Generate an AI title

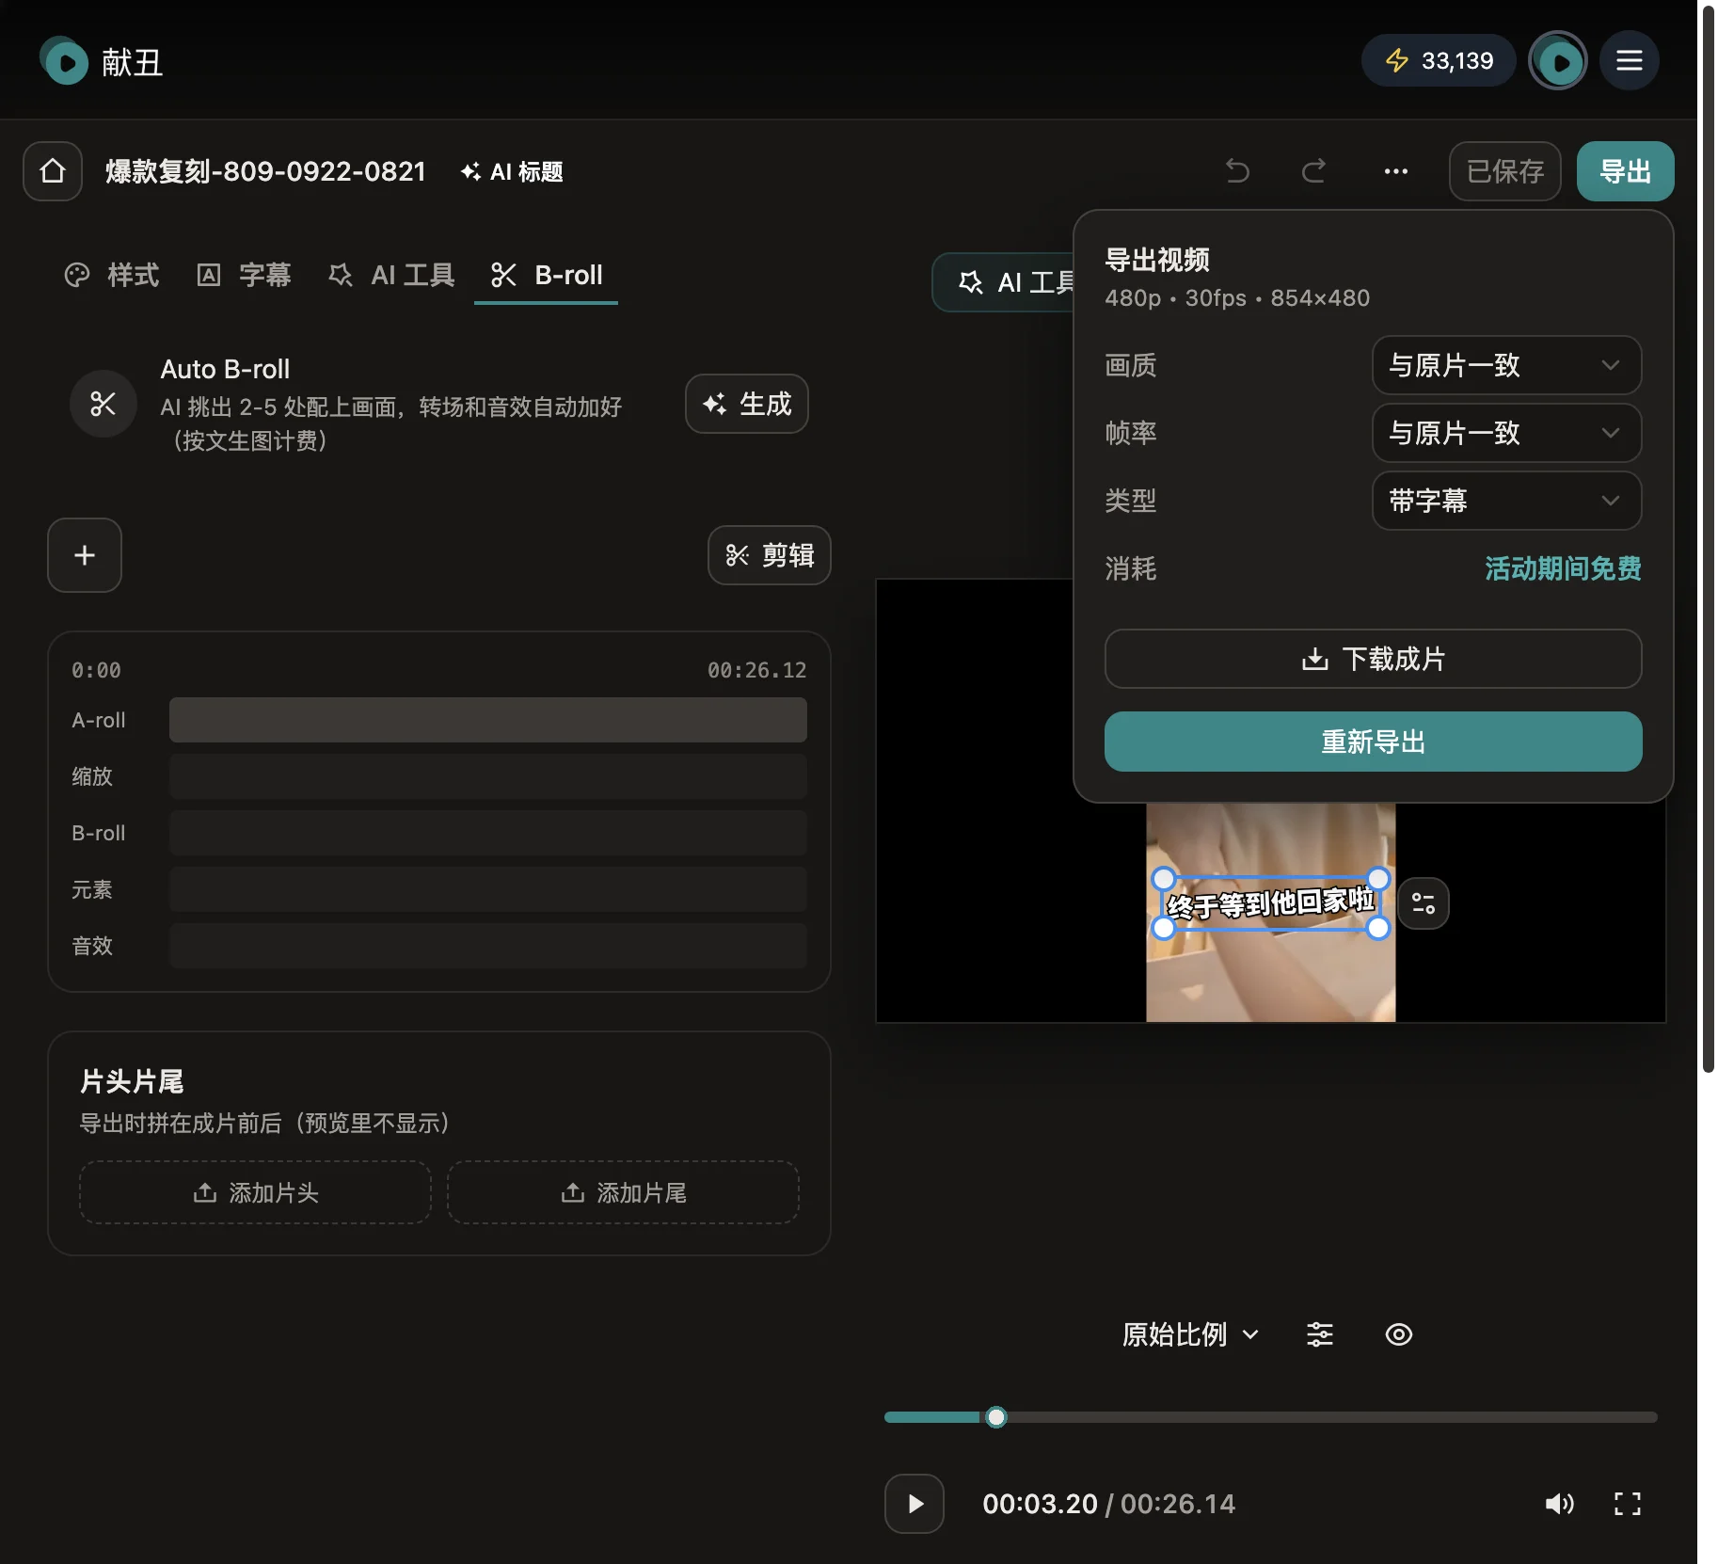pyautogui.click(x=512, y=171)
